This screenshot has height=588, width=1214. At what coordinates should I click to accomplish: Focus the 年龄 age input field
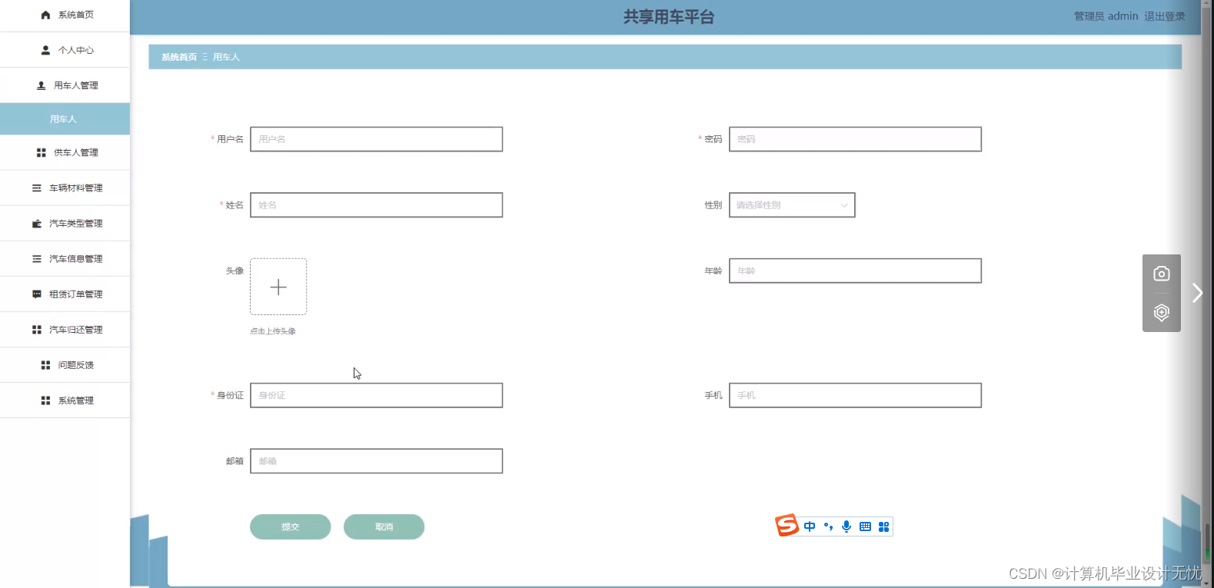tap(855, 271)
